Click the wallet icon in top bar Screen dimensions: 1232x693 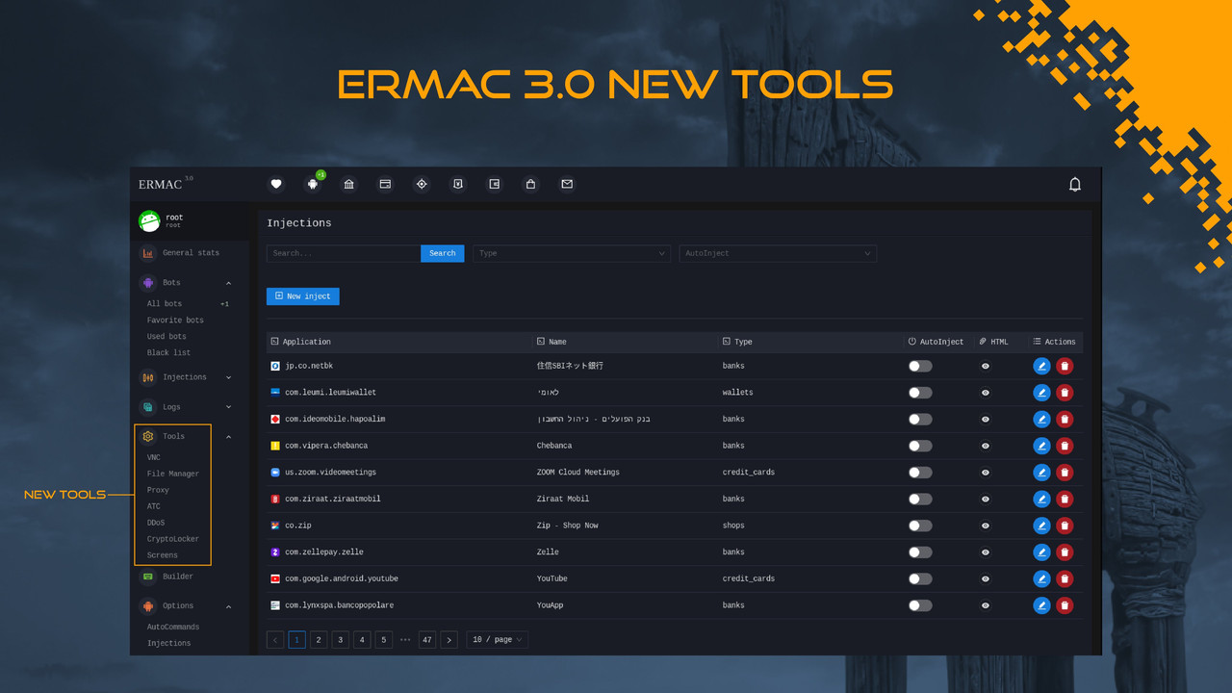tap(495, 184)
